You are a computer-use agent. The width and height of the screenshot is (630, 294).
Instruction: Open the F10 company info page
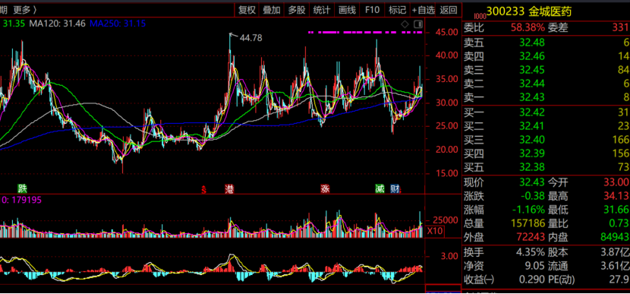coord(372,10)
